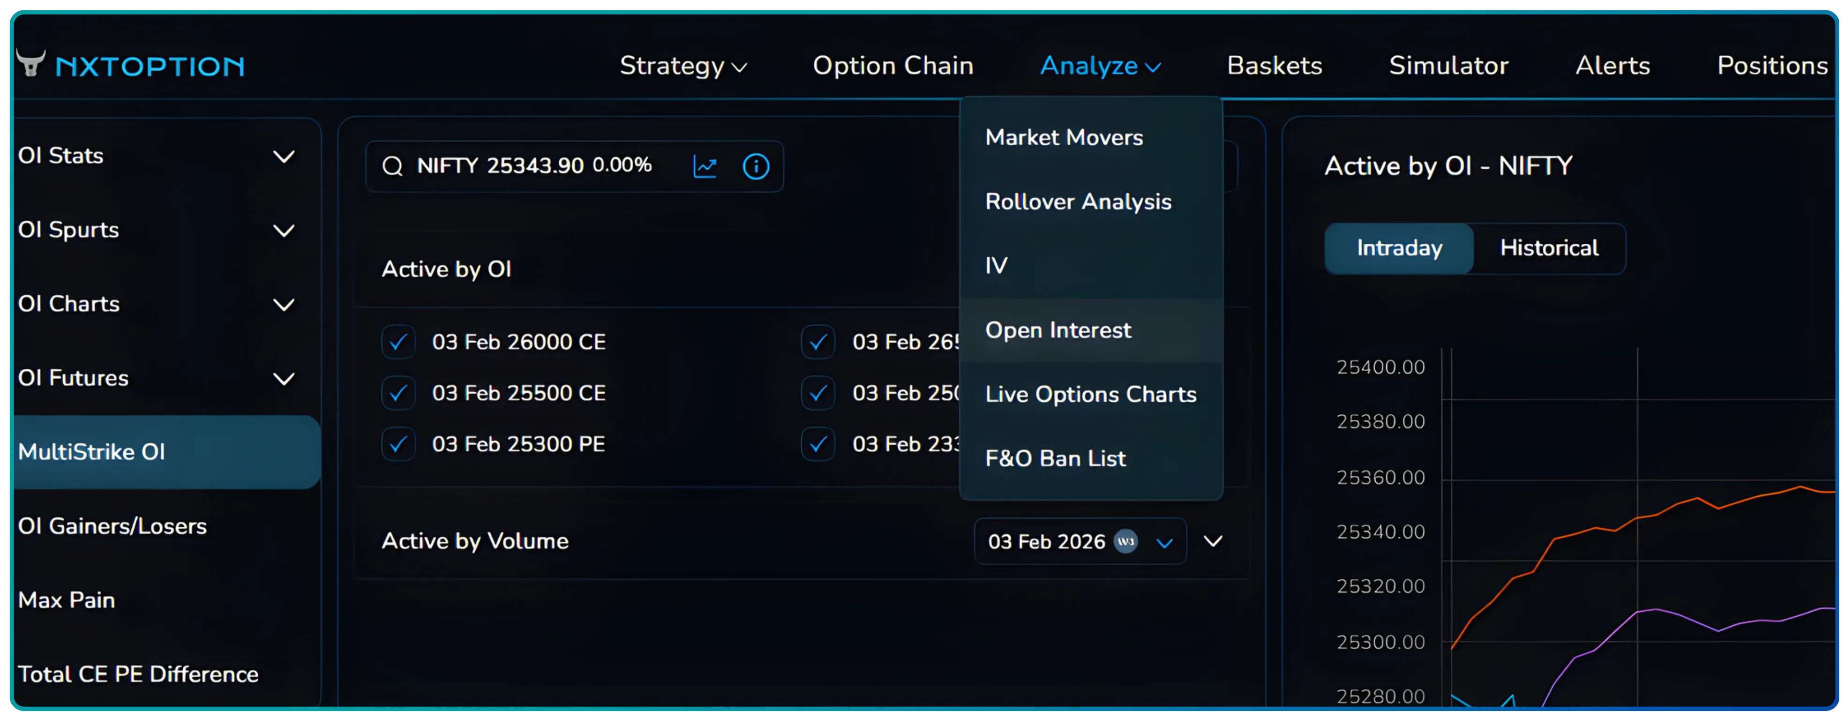
Task: Select Open Interest from the Analyze menu
Action: click(x=1058, y=330)
